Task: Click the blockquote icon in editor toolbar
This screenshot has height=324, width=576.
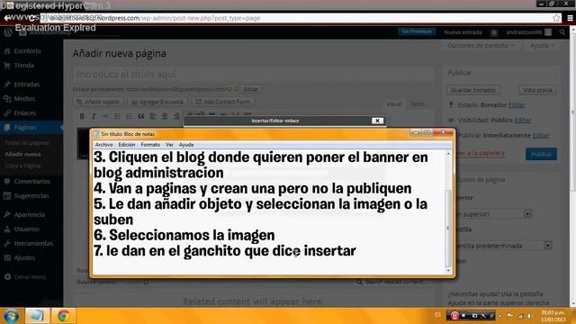Action: coord(141,116)
